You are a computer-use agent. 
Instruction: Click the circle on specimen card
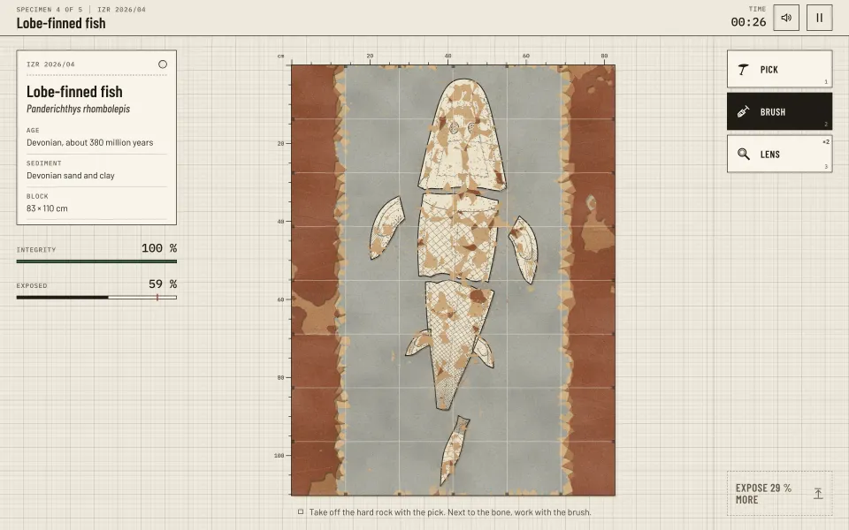163,64
